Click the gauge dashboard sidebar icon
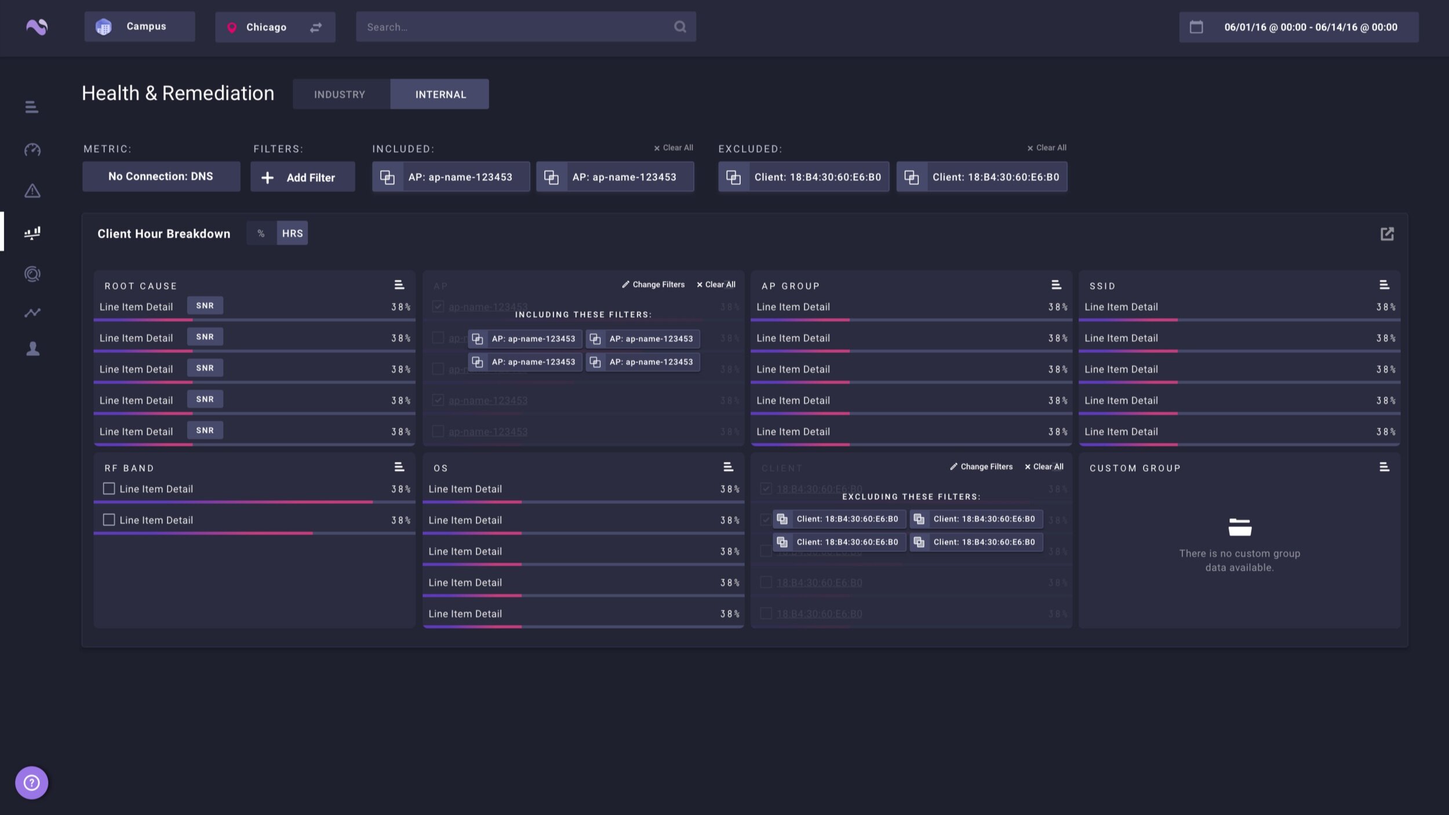Screen dimensions: 1449x815 (32, 150)
